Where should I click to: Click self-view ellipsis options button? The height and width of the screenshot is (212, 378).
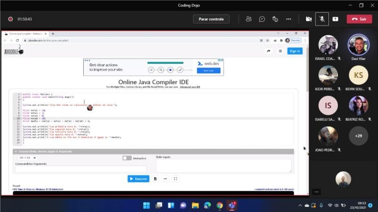point(317,192)
